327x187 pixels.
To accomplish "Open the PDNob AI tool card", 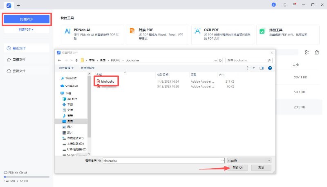I will coord(92,35).
